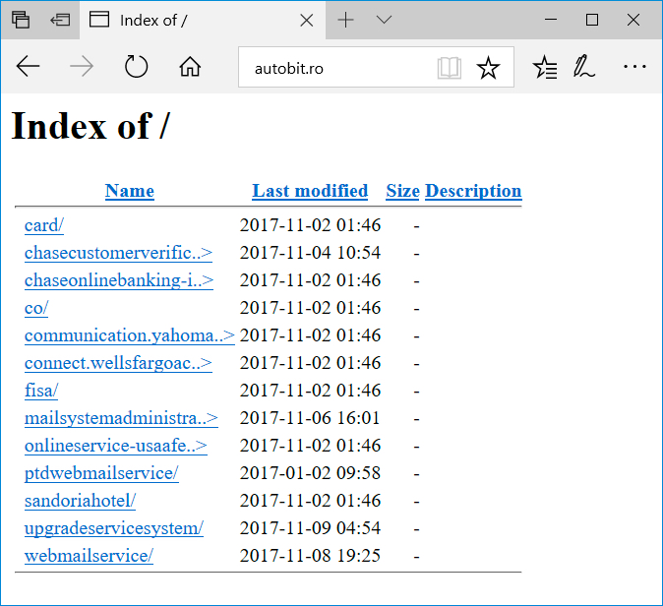Sort listing by Last modified

pos(310,191)
